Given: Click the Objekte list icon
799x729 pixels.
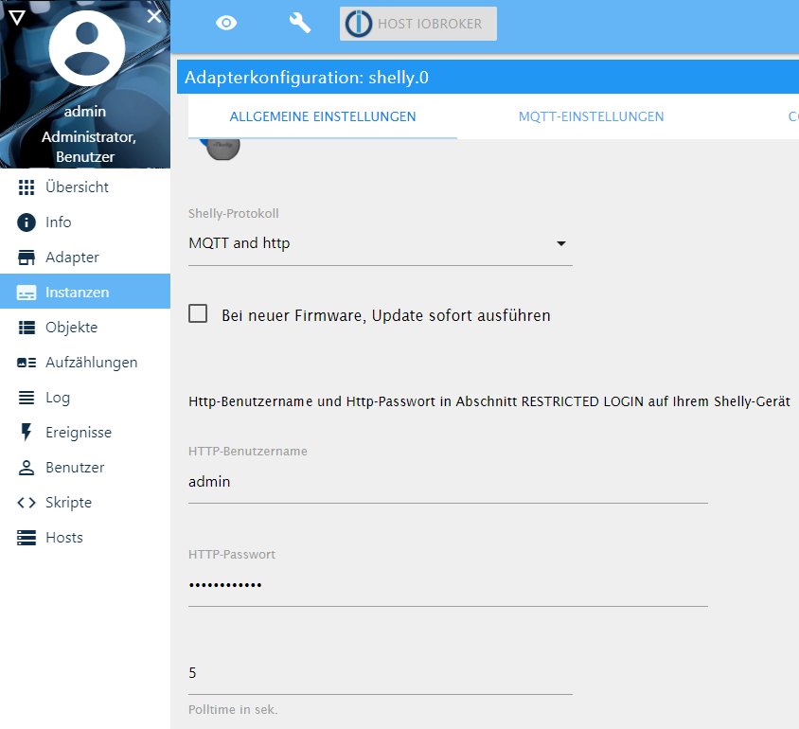Looking at the screenshot, I should pyautogui.click(x=27, y=328).
